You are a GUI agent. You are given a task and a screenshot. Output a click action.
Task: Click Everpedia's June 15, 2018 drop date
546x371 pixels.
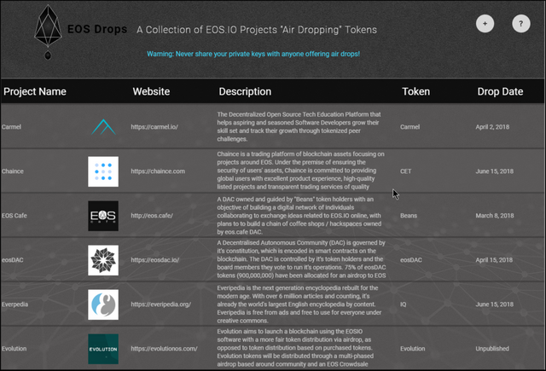tap(495, 304)
